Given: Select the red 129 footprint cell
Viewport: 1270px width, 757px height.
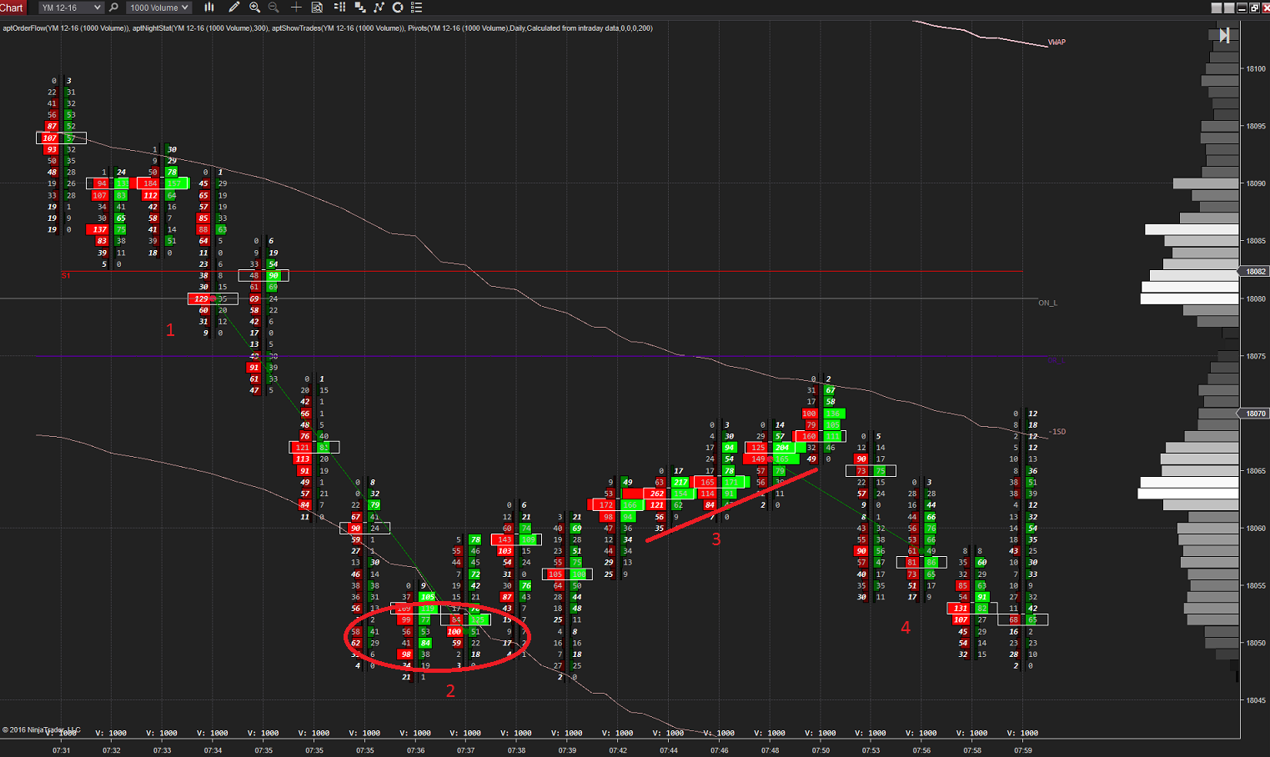Looking at the screenshot, I should 201,298.
